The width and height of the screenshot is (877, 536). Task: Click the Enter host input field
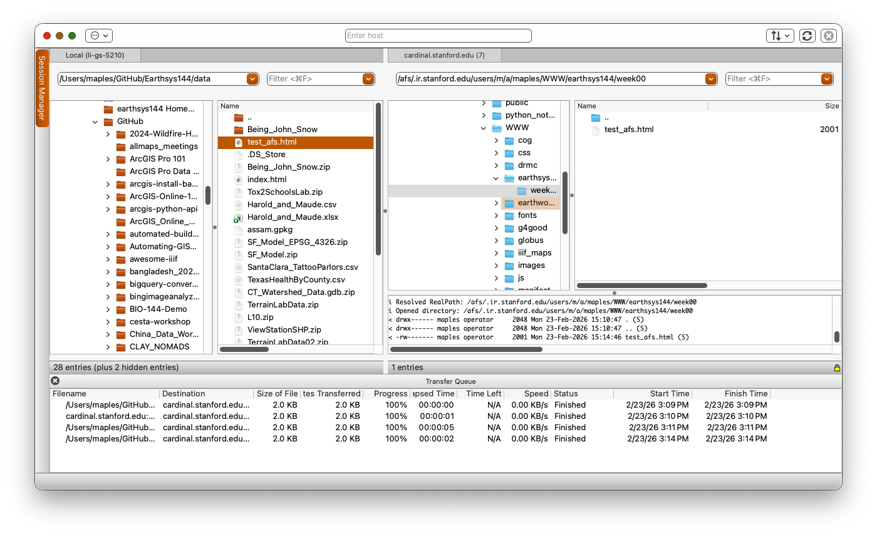(438, 36)
